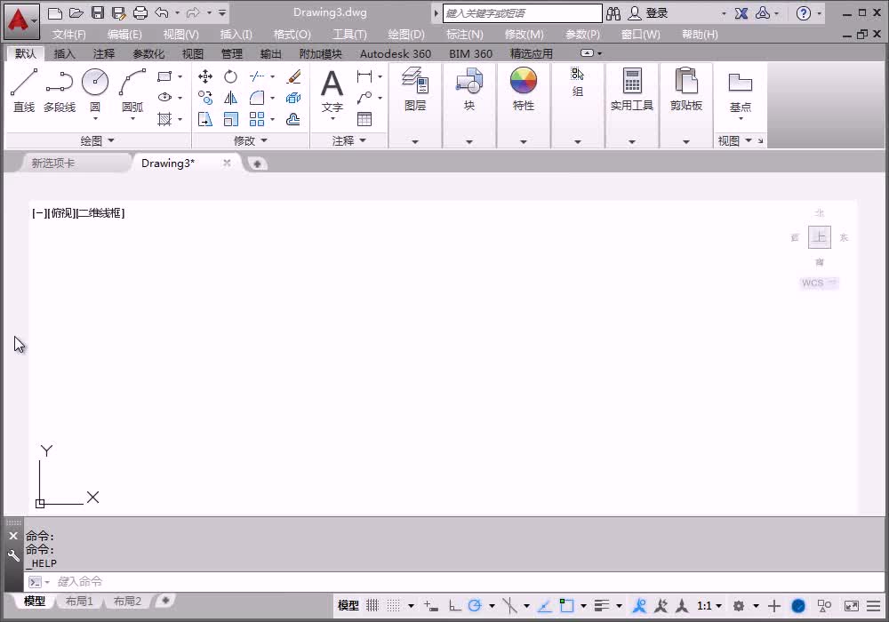
Task: Switch to the Autodesk 360 ribbon tab
Action: [x=396, y=54]
